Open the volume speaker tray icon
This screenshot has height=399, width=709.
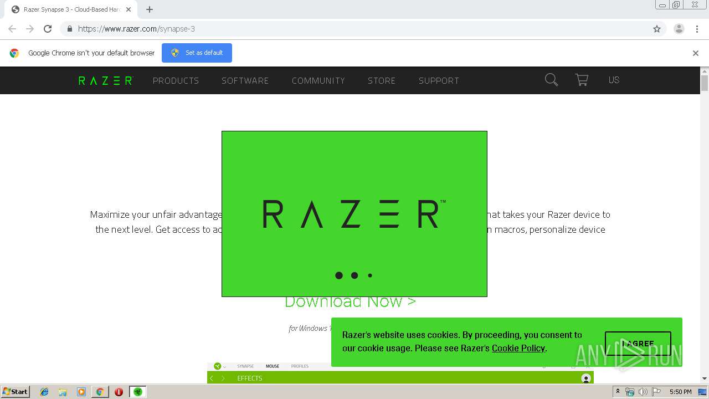point(643,392)
